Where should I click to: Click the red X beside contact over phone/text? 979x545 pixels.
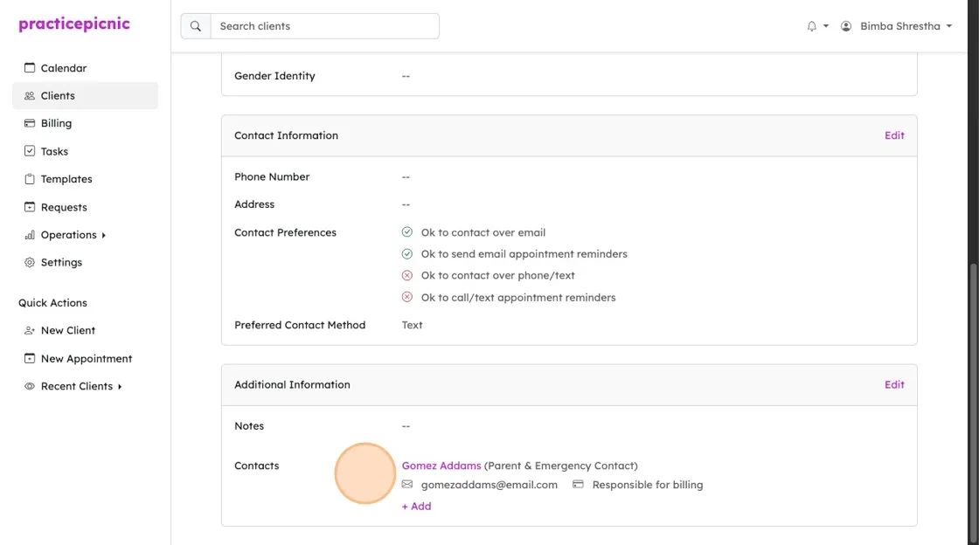[x=407, y=275]
